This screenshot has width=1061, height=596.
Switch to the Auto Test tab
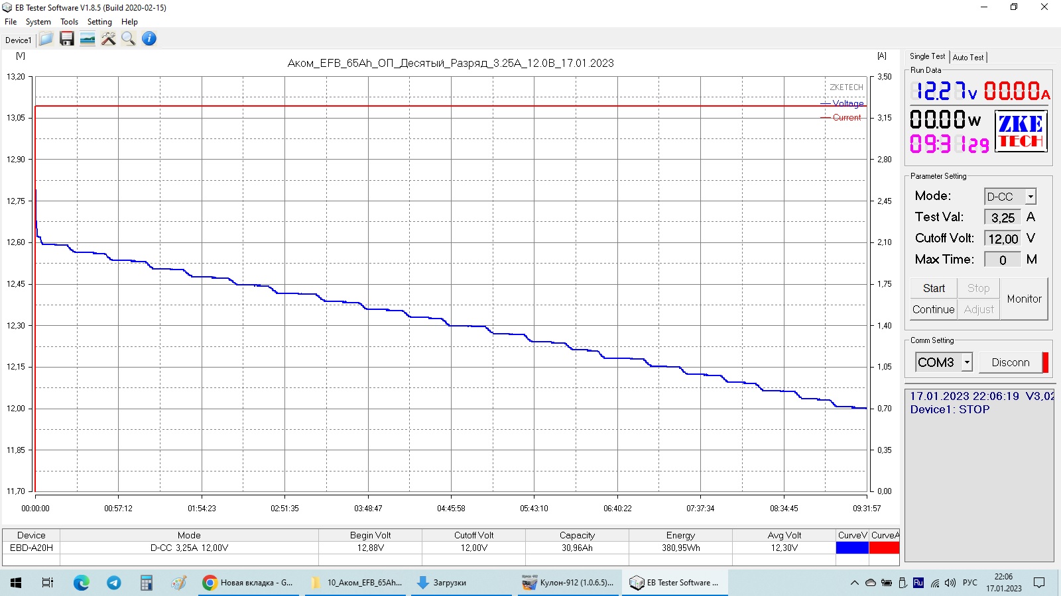pyautogui.click(x=968, y=58)
